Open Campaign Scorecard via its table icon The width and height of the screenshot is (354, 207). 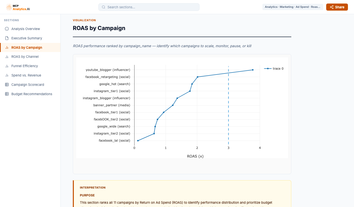coord(7,85)
